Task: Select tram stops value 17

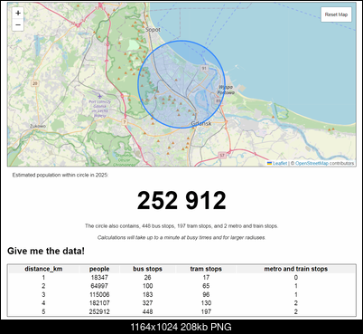Action: [206, 277]
